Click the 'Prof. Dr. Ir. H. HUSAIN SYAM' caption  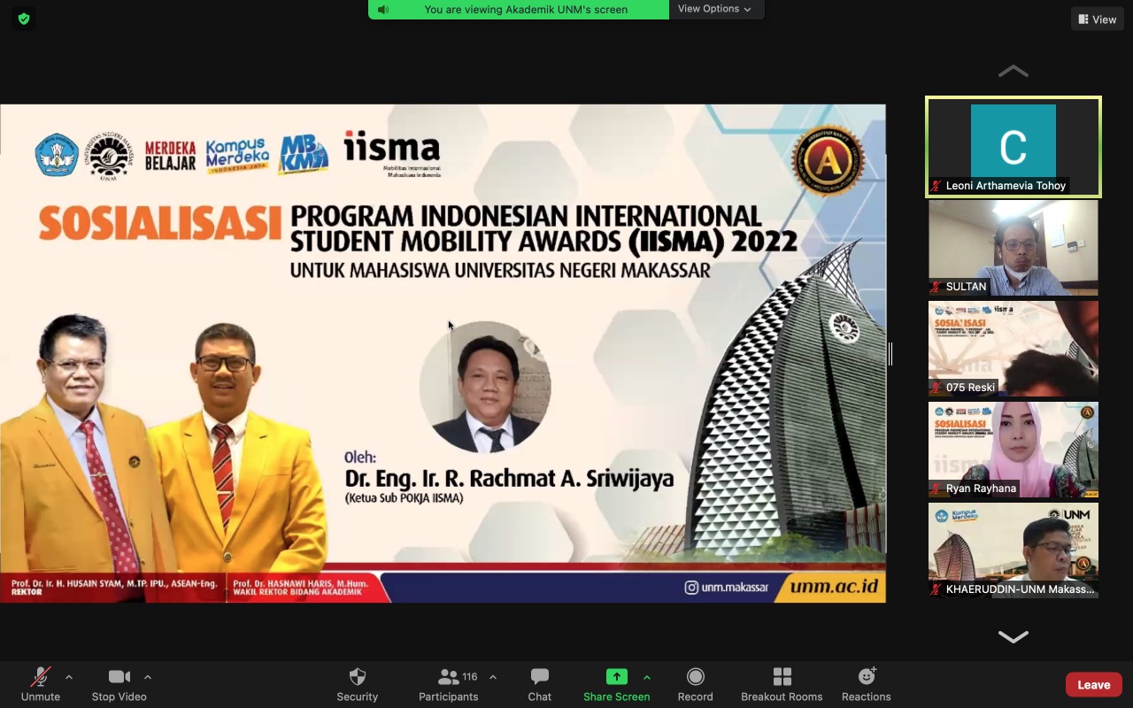114,583
